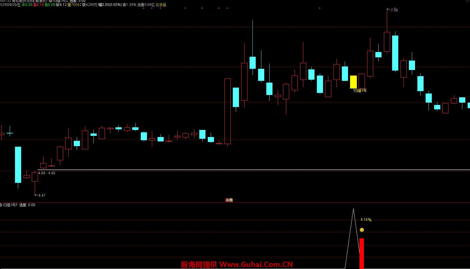Click the 归墟3号F indicator name
Screen dimensions: 470x269
(11, 205)
